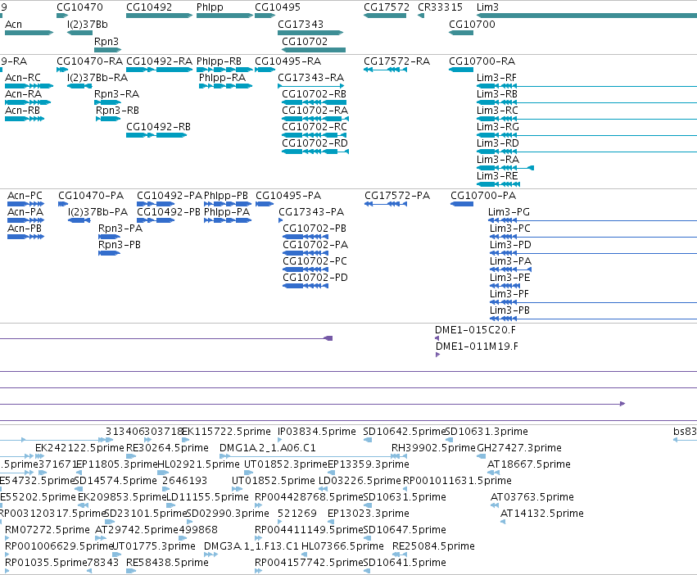
Task: Click the Acn gene label
Action: pyautogui.click(x=13, y=25)
